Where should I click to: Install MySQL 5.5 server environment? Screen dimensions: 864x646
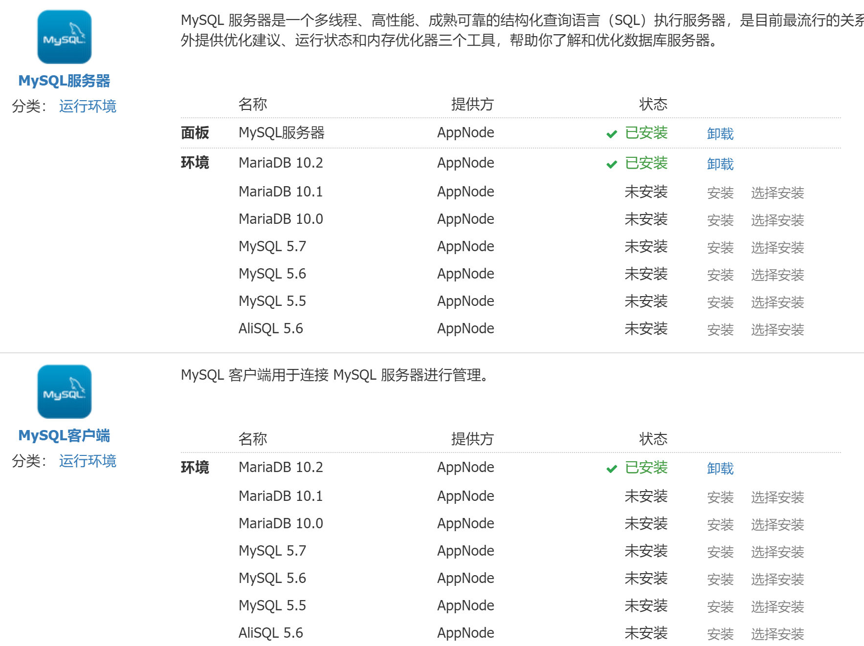coord(720,302)
